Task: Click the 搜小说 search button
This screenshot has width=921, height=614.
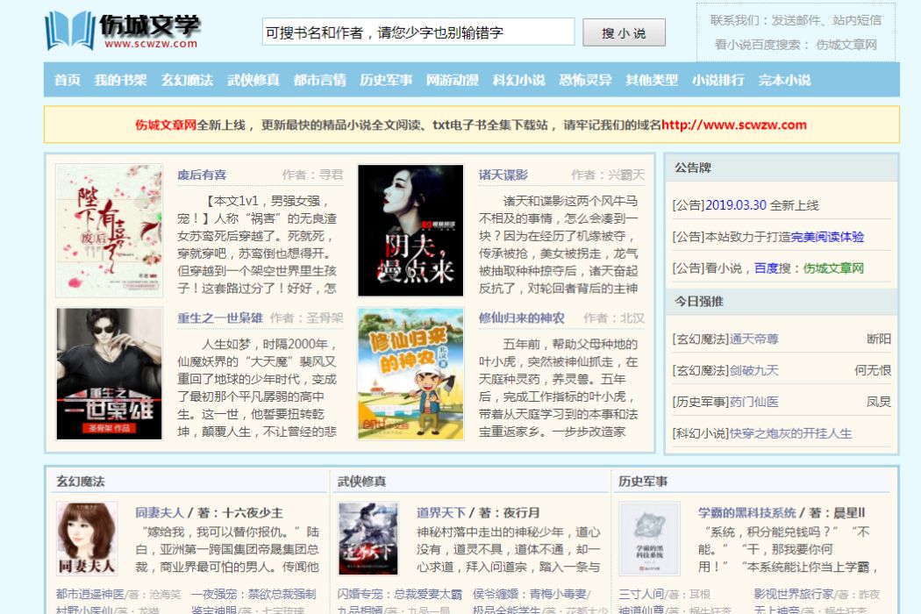Action: pyautogui.click(x=624, y=33)
